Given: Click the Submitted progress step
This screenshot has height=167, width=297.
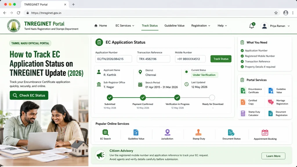Looking at the screenshot, I should coord(110,98).
